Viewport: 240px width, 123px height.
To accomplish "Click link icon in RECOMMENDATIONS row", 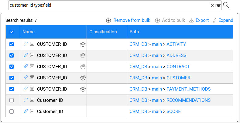I will tap(26, 100).
